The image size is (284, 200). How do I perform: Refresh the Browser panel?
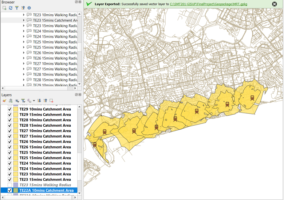coord(11,8)
